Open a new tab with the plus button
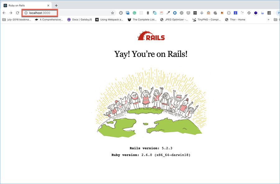 [x=56, y=5]
